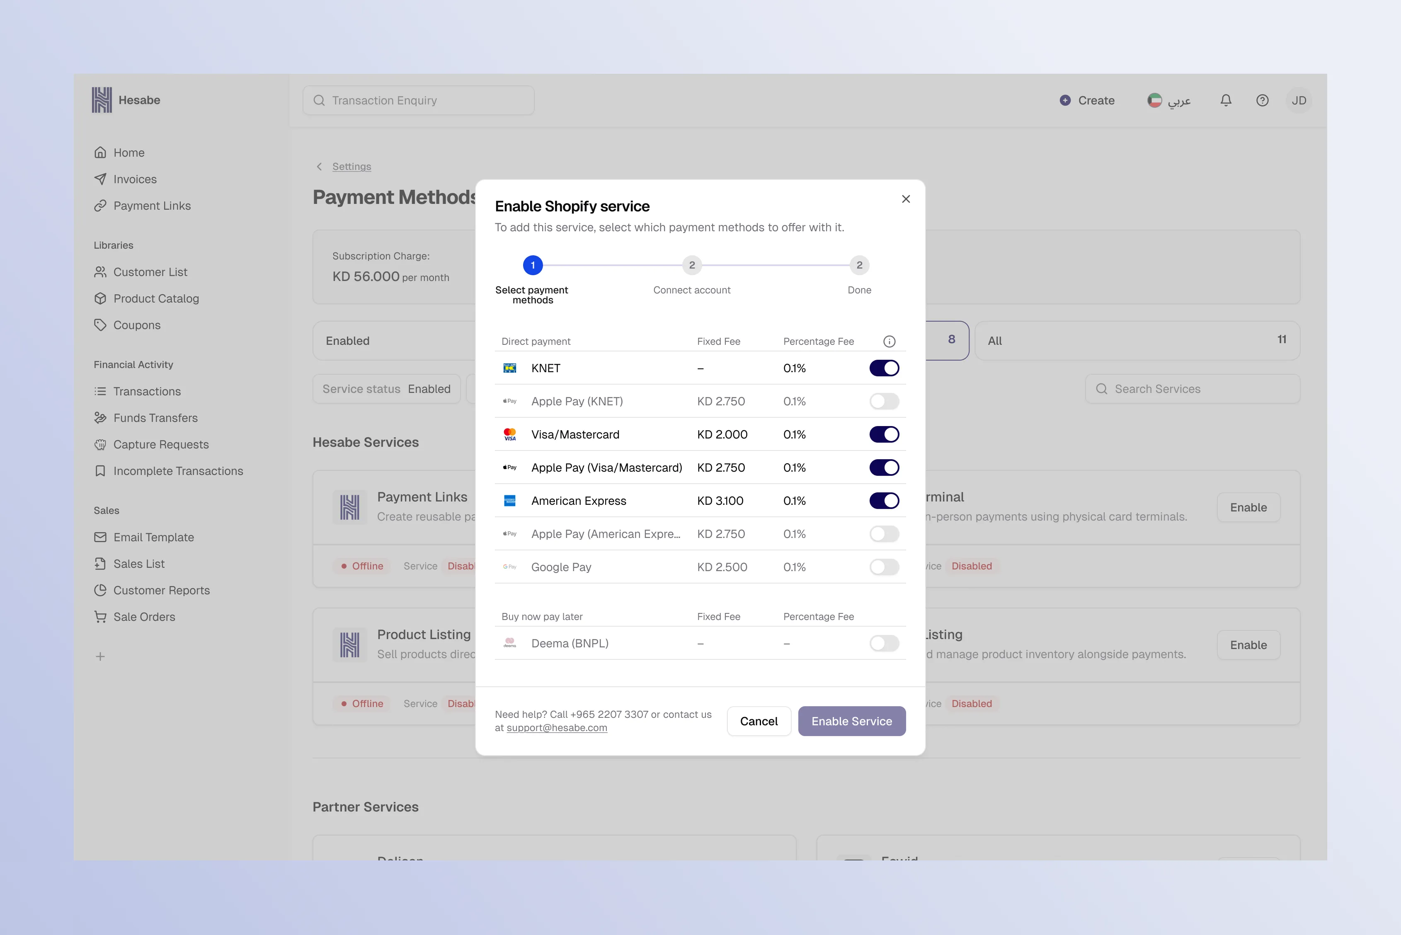The height and width of the screenshot is (935, 1401).
Task: Click the KNET logo icon
Action: 509,368
